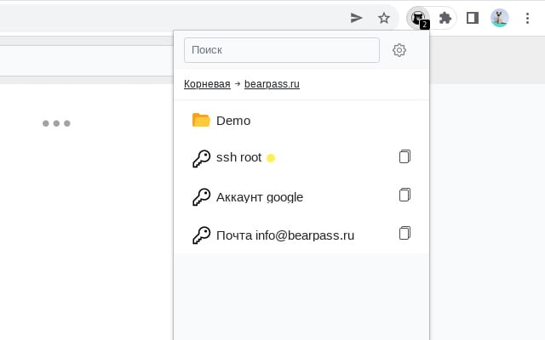Click the Chrome extensions puzzle icon

tap(445, 17)
